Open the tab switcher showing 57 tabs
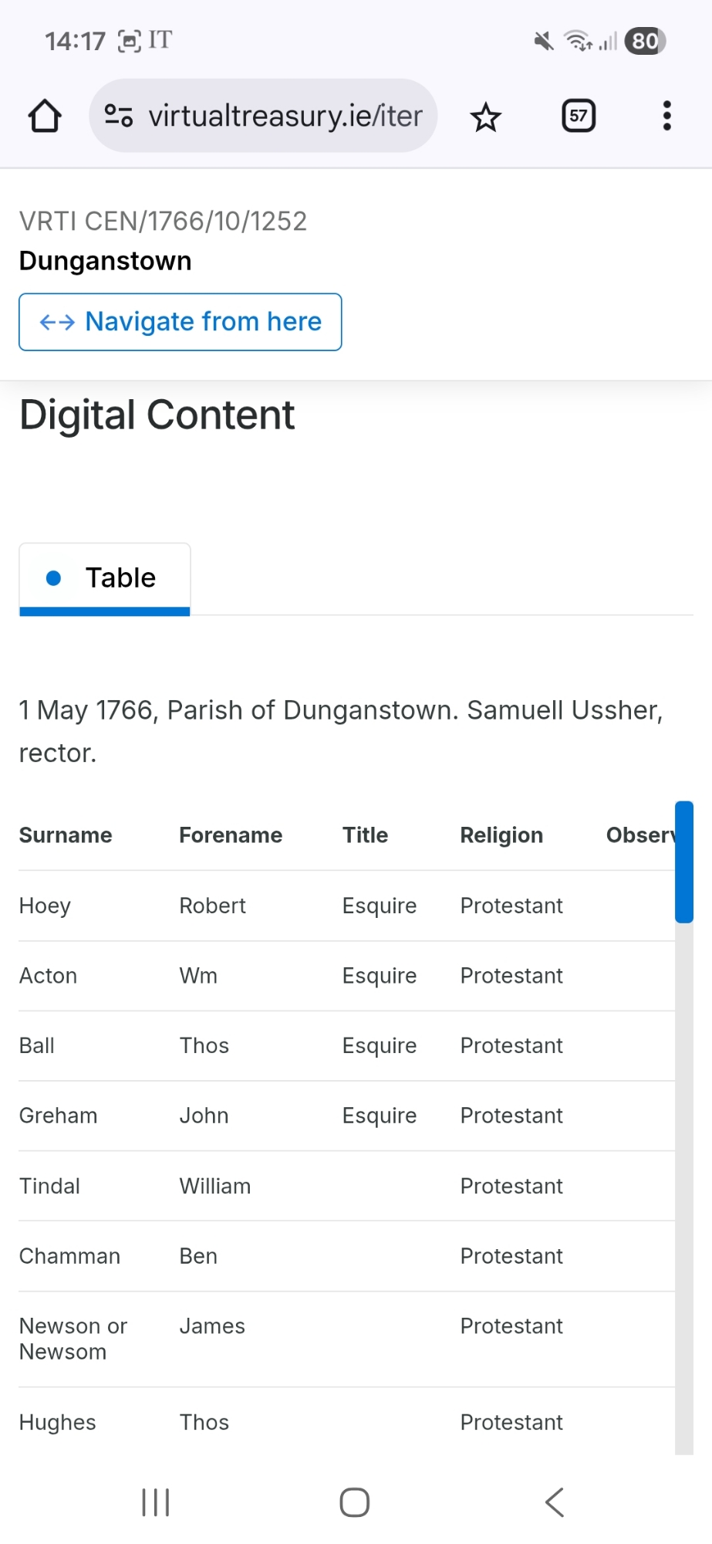Screen dimensions: 712x1544 click(579, 117)
